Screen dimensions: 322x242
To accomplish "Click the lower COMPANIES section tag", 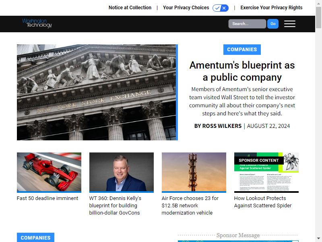I will [35, 238].
